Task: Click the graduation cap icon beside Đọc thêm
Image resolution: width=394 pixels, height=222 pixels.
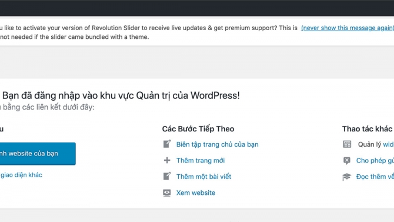Action: (x=346, y=177)
